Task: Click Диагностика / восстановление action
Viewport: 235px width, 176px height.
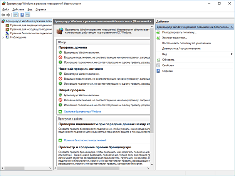Action: click(x=181, y=49)
